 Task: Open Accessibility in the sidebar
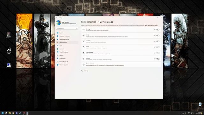(x=67, y=58)
